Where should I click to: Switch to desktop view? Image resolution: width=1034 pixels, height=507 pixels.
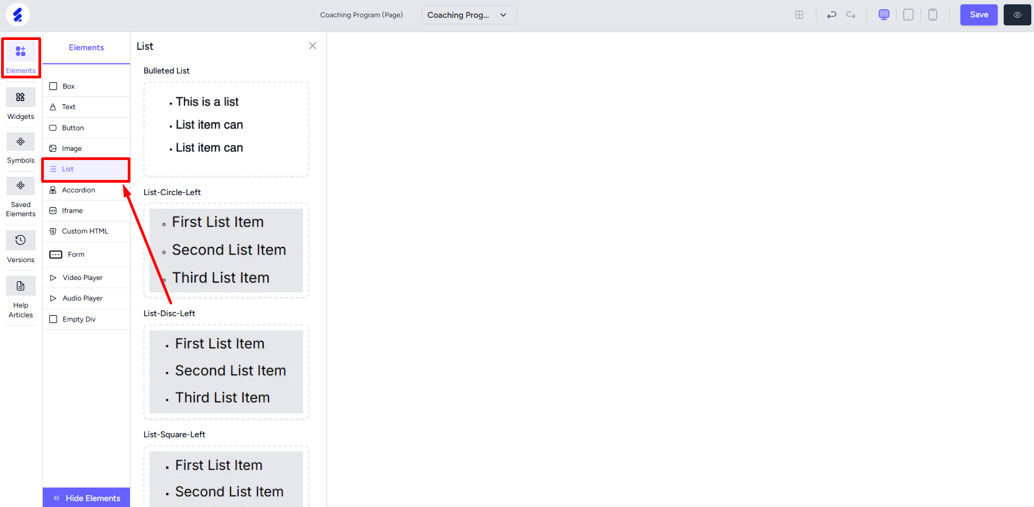point(884,15)
